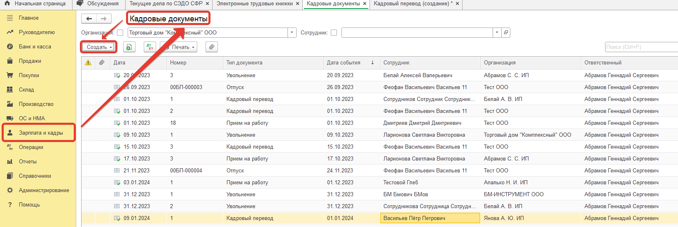Image resolution: width=678 pixels, height=227 pixels.
Task: Click the back navigation arrow
Action: tap(89, 19)
